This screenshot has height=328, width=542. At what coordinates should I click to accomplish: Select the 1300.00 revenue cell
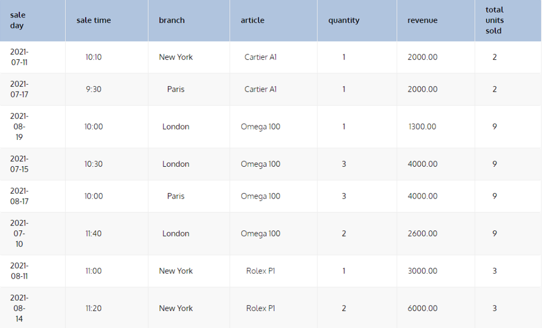click(x=422, y=127)
